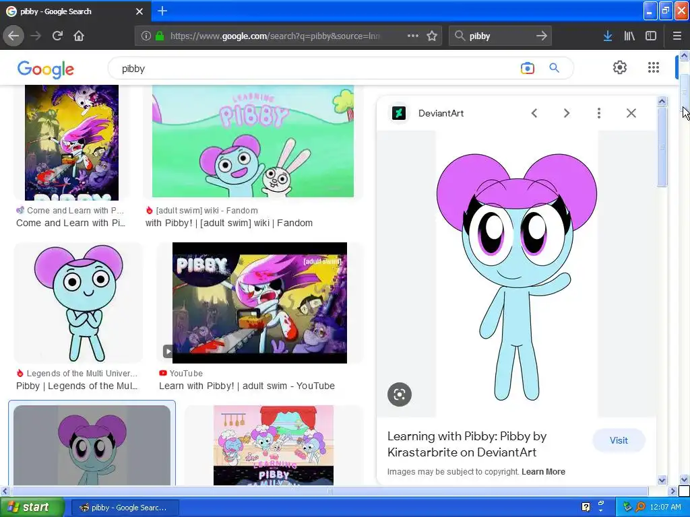
Task: Show next image in preview panel
Action: pos(567,113)
